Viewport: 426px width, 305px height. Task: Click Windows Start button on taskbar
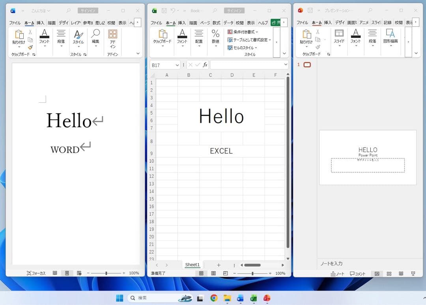point(120,298)
